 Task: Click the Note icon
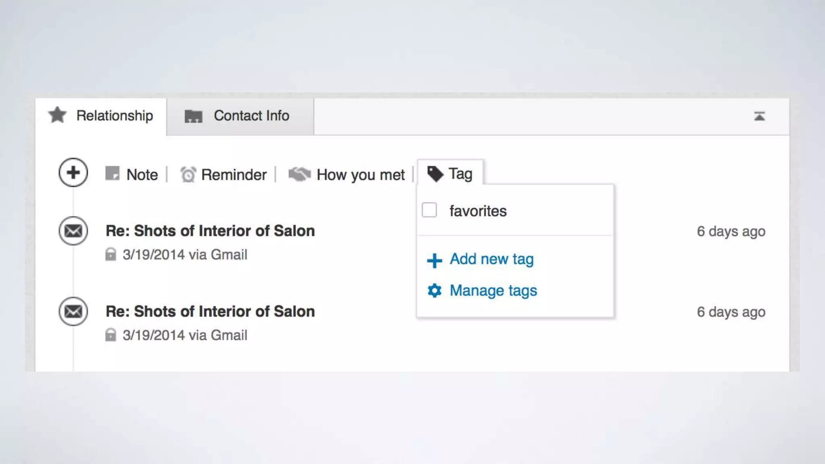click(x=112, y=174)
